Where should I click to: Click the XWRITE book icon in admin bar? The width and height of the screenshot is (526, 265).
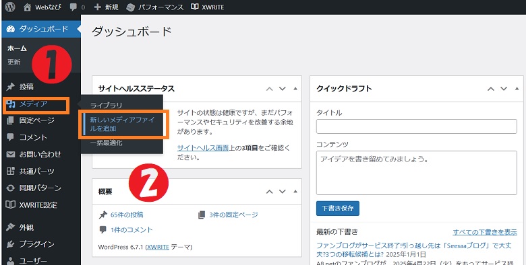[195, 7]
